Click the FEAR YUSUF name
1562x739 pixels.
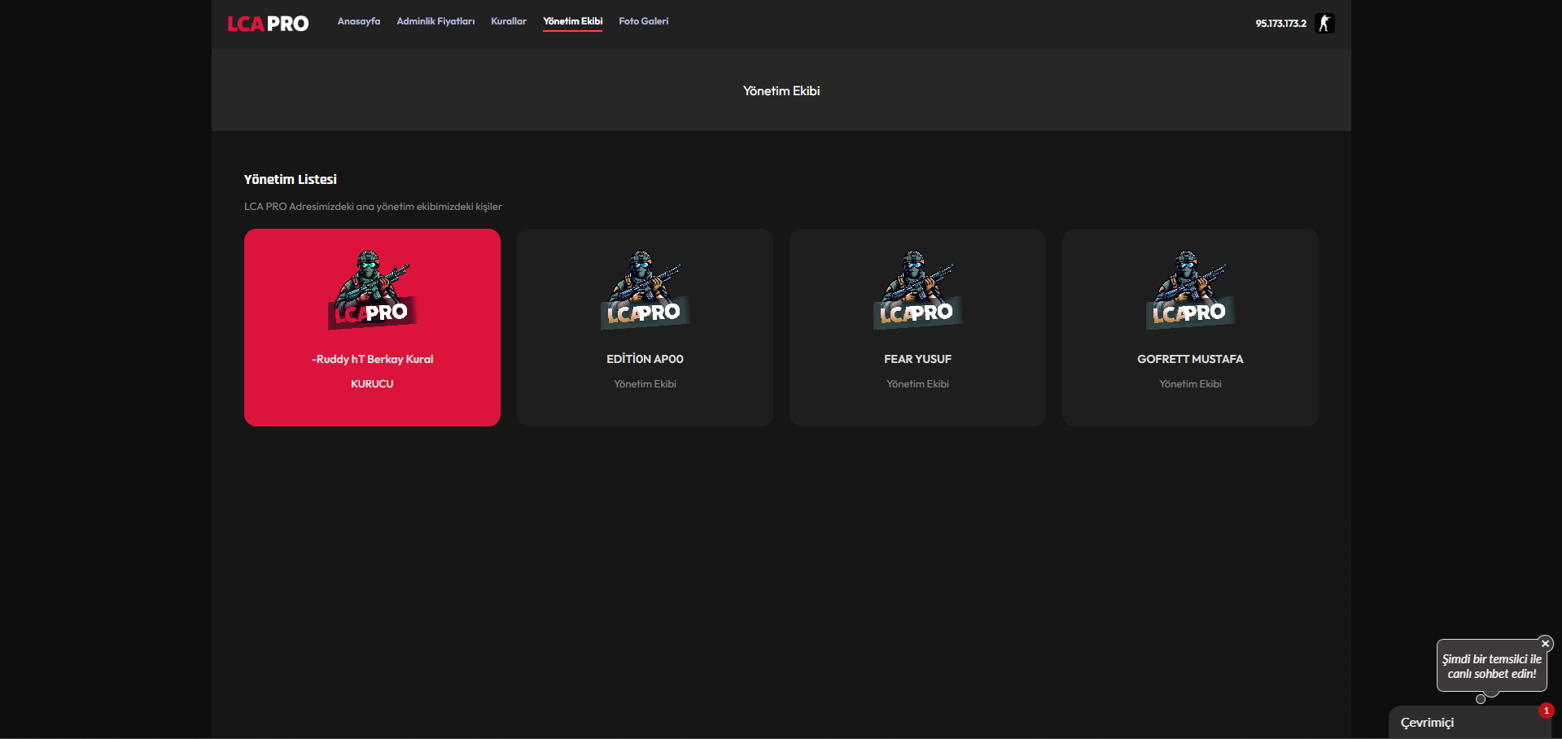[917, 359]
